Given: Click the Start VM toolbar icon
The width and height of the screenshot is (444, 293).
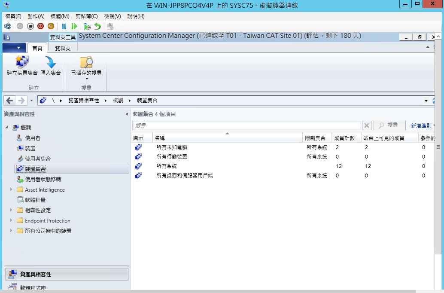Looking at the screenshot, I should pyautogui.click(x=20, y=26).
